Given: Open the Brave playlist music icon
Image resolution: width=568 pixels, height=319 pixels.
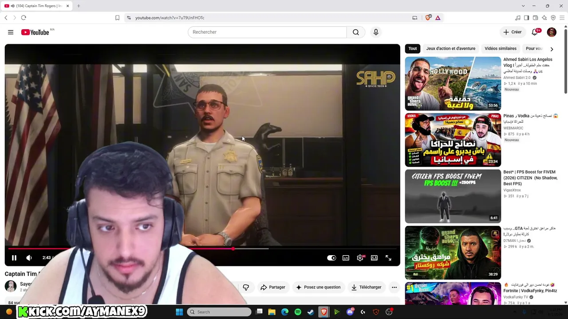Looking at the screenshot, I should click(518, 18).
